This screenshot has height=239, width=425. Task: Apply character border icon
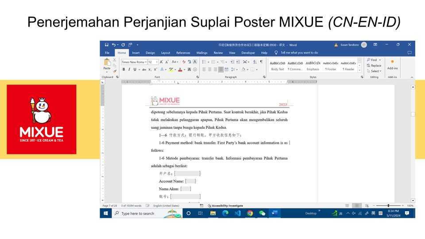click(195, 62)
